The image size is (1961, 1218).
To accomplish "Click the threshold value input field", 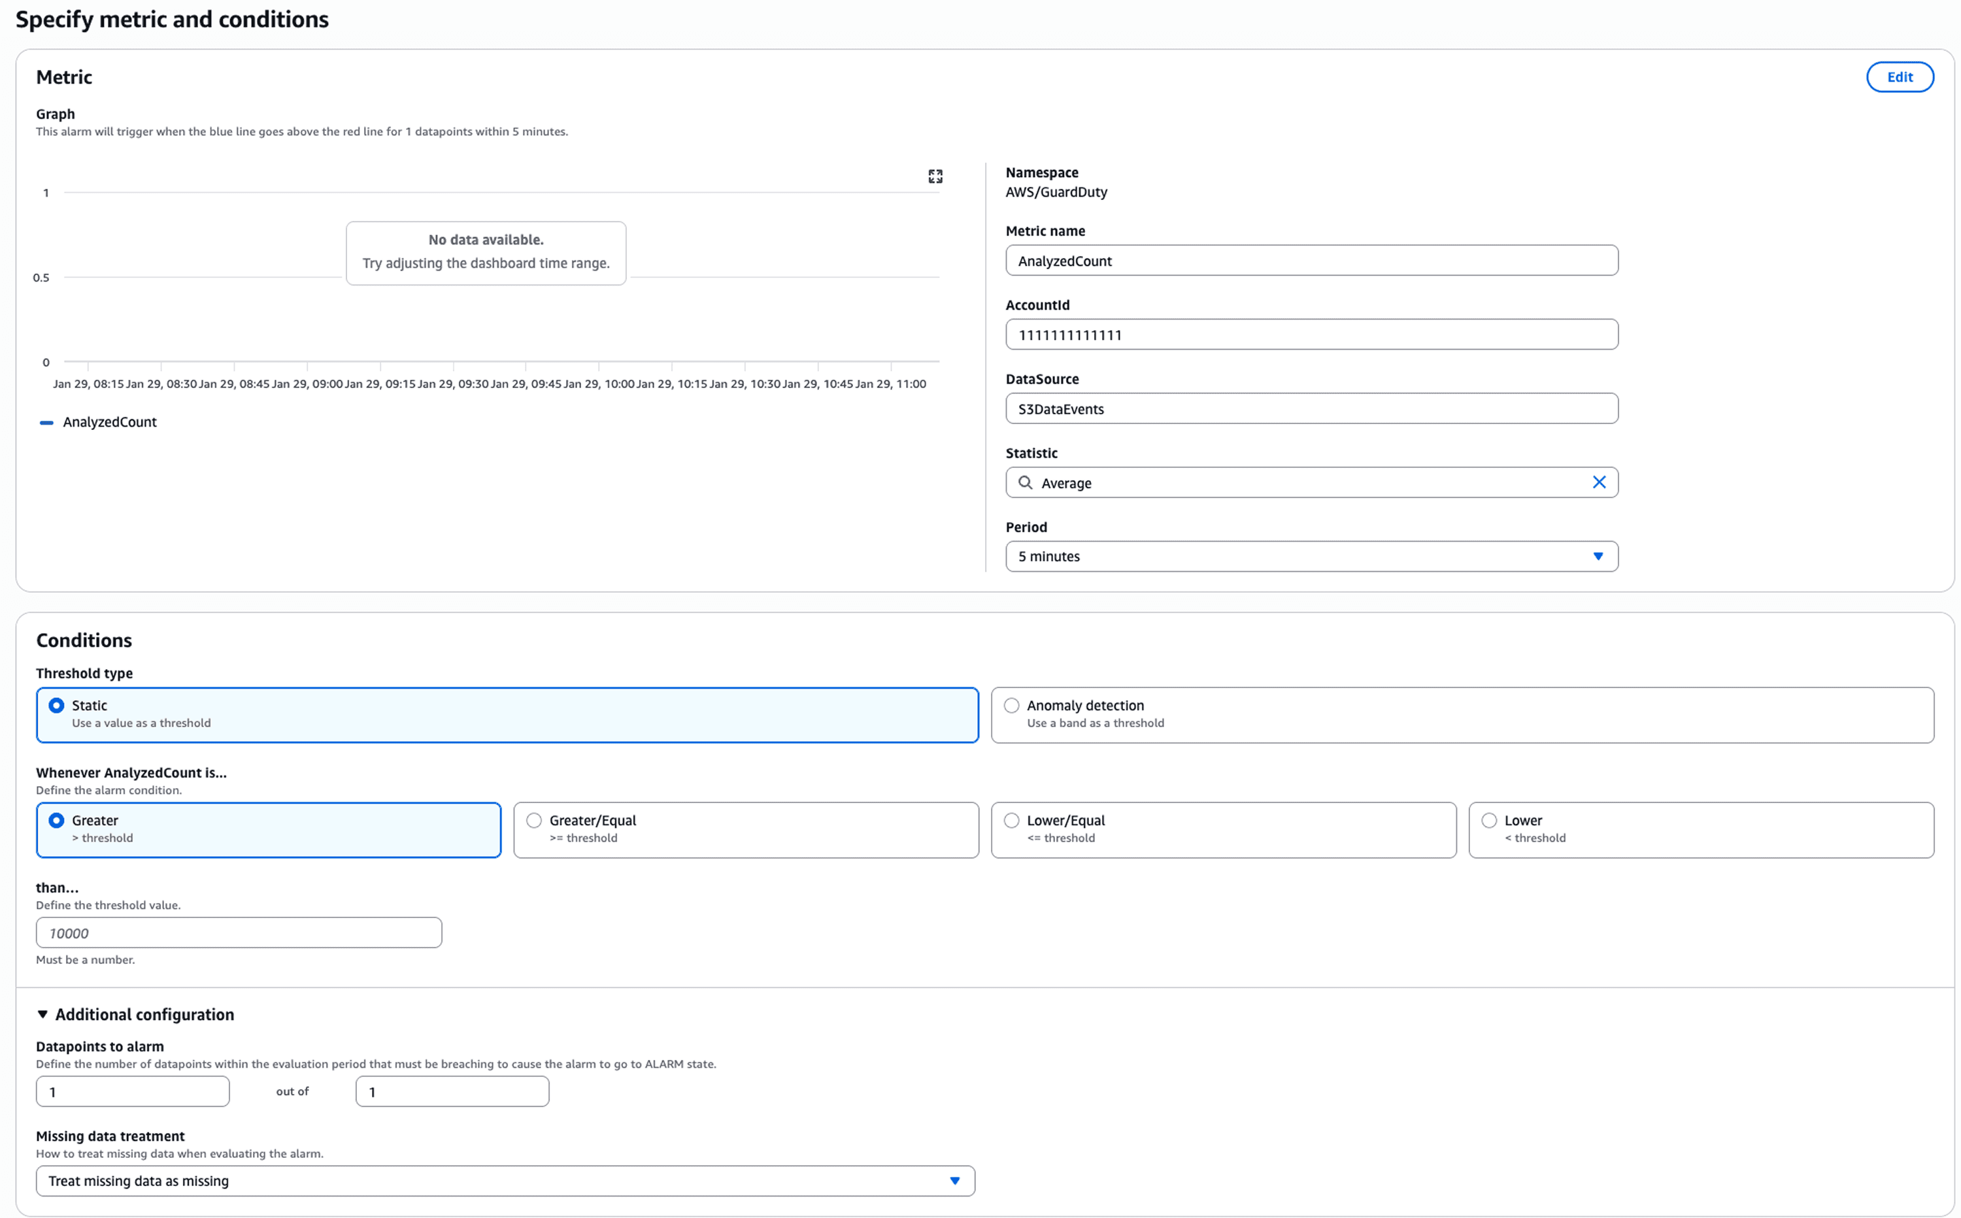I will [x=239, y=933].
